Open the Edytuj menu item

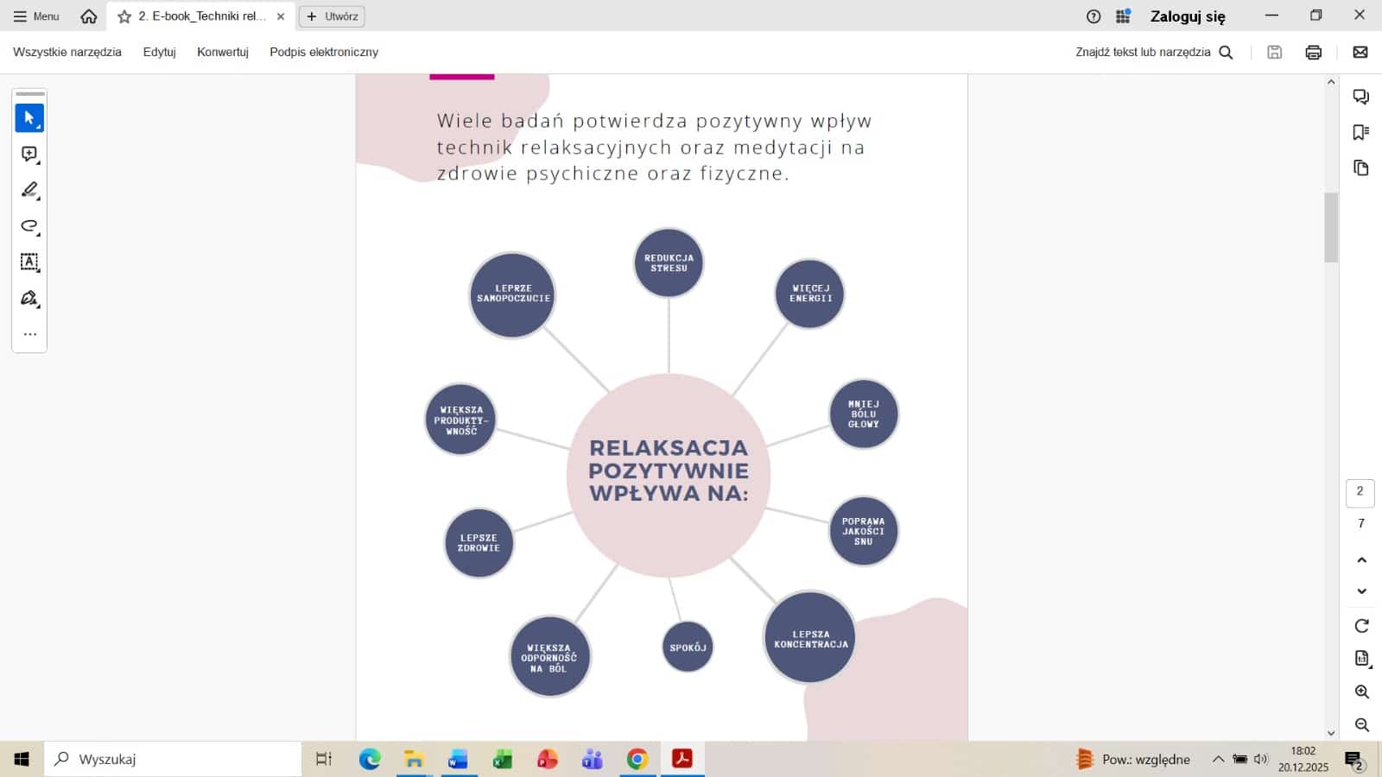click(x=159, y=53)
